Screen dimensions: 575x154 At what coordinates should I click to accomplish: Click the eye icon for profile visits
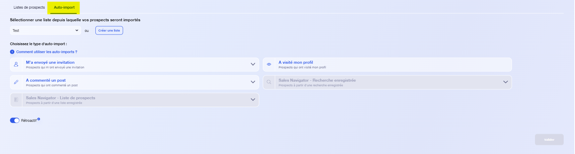point(269,64)
